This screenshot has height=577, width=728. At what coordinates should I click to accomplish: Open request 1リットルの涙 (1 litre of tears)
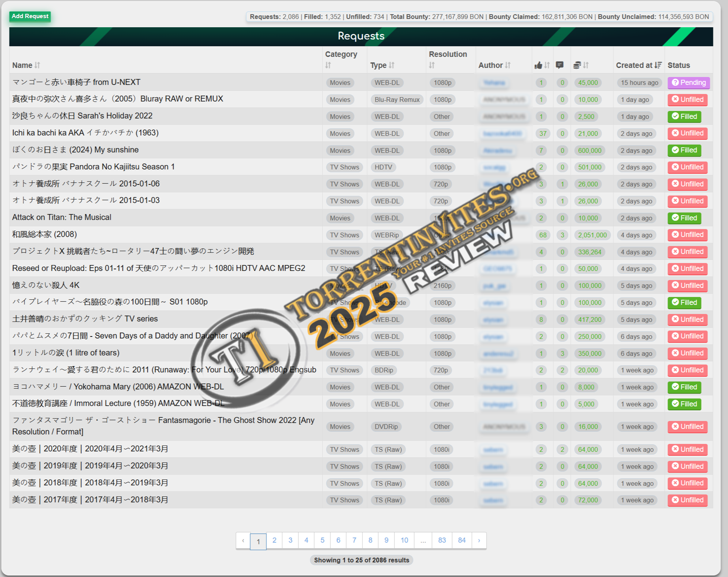click(x=66, y=353)
